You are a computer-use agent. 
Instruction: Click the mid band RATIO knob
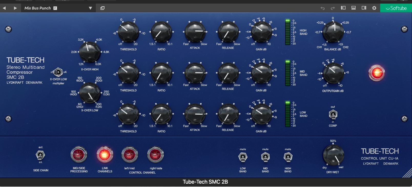pos(161,73)
